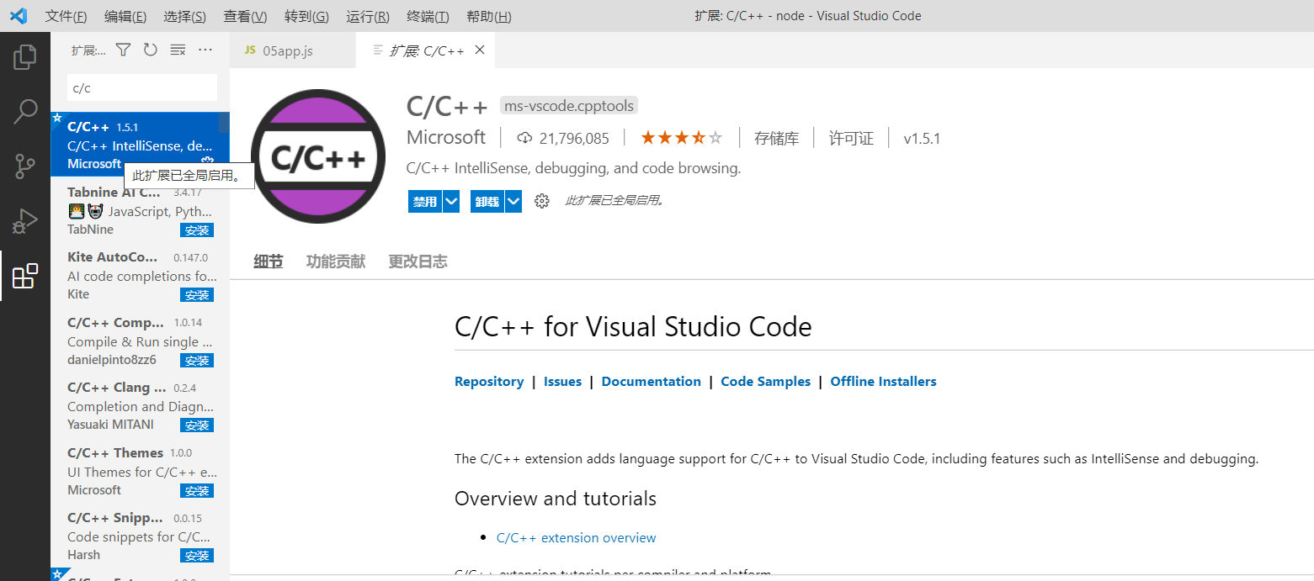The height and width of the screenshot is (581, 1314).
Task: Switch to Feature Contributions (功能贡献) tab
Action: point(335,261)
